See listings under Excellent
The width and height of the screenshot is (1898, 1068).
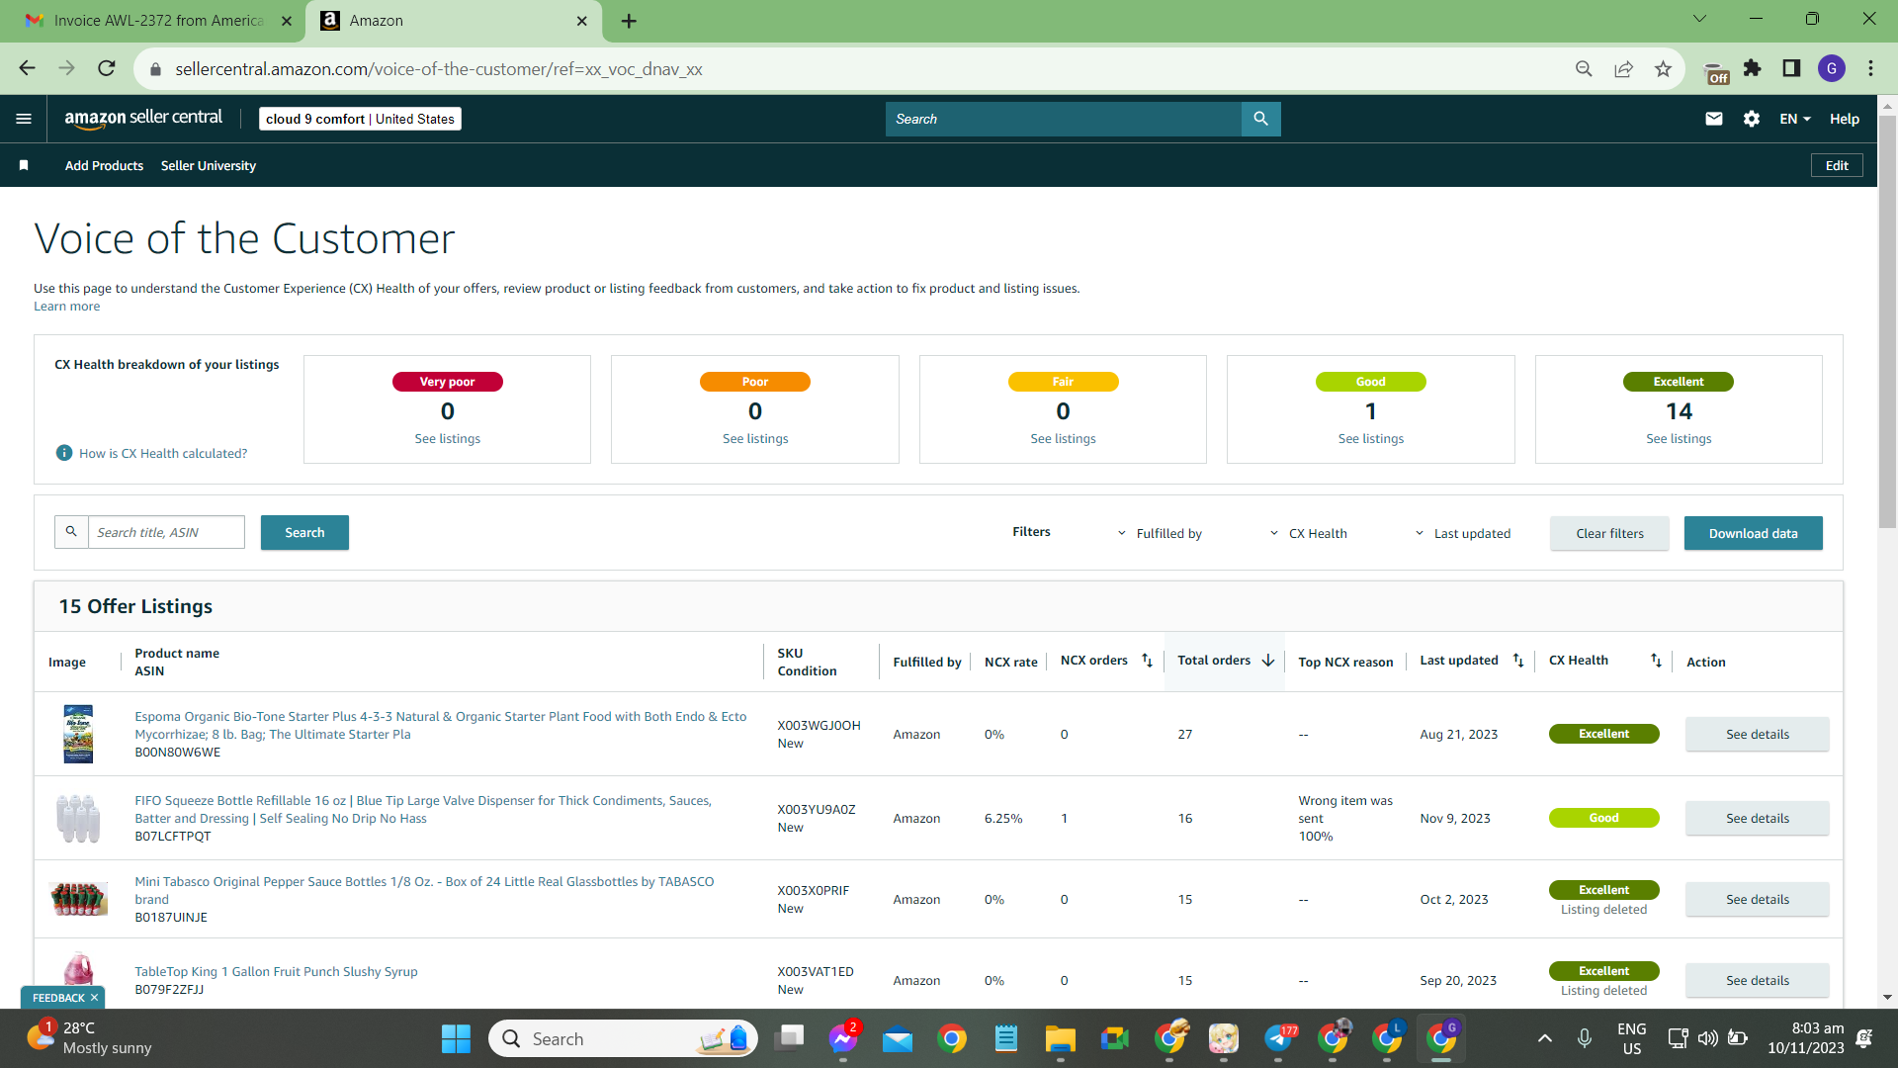(x=1679, y=438)
